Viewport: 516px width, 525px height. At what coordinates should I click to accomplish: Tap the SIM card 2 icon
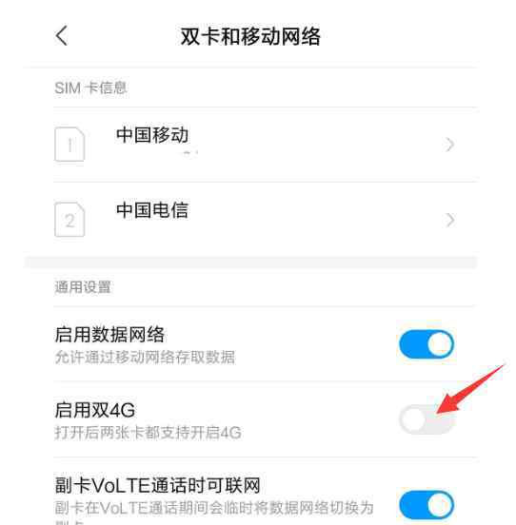69,220
